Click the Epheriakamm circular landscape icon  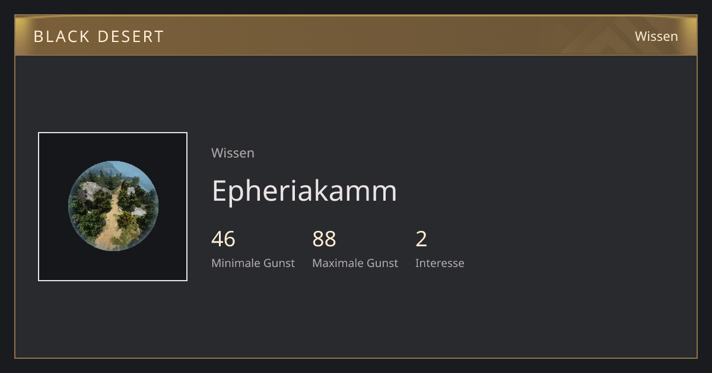(x=113, y=206)
